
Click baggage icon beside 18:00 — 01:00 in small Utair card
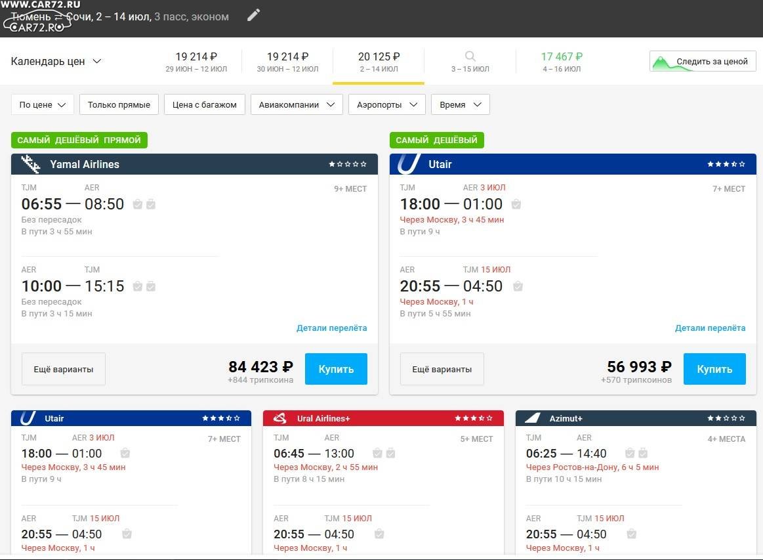[125, 454]
